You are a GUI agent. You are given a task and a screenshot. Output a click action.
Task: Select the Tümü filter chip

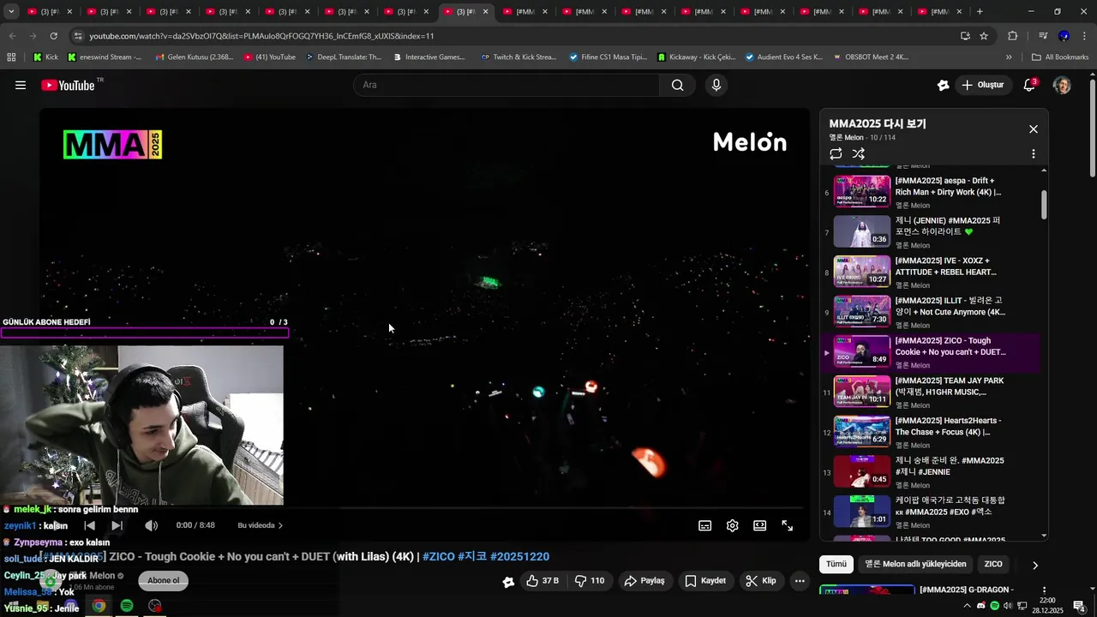(x=836, y=564)
